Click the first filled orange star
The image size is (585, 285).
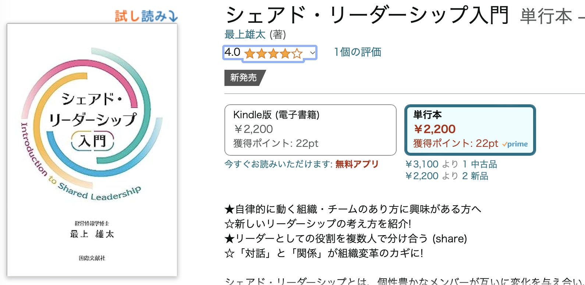pos(250,54)
